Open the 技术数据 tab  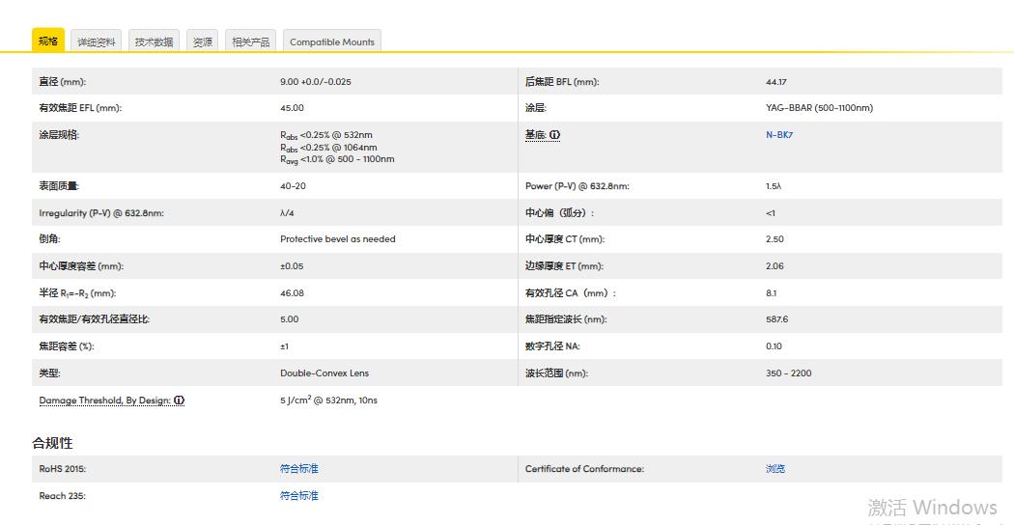(155, 41)
